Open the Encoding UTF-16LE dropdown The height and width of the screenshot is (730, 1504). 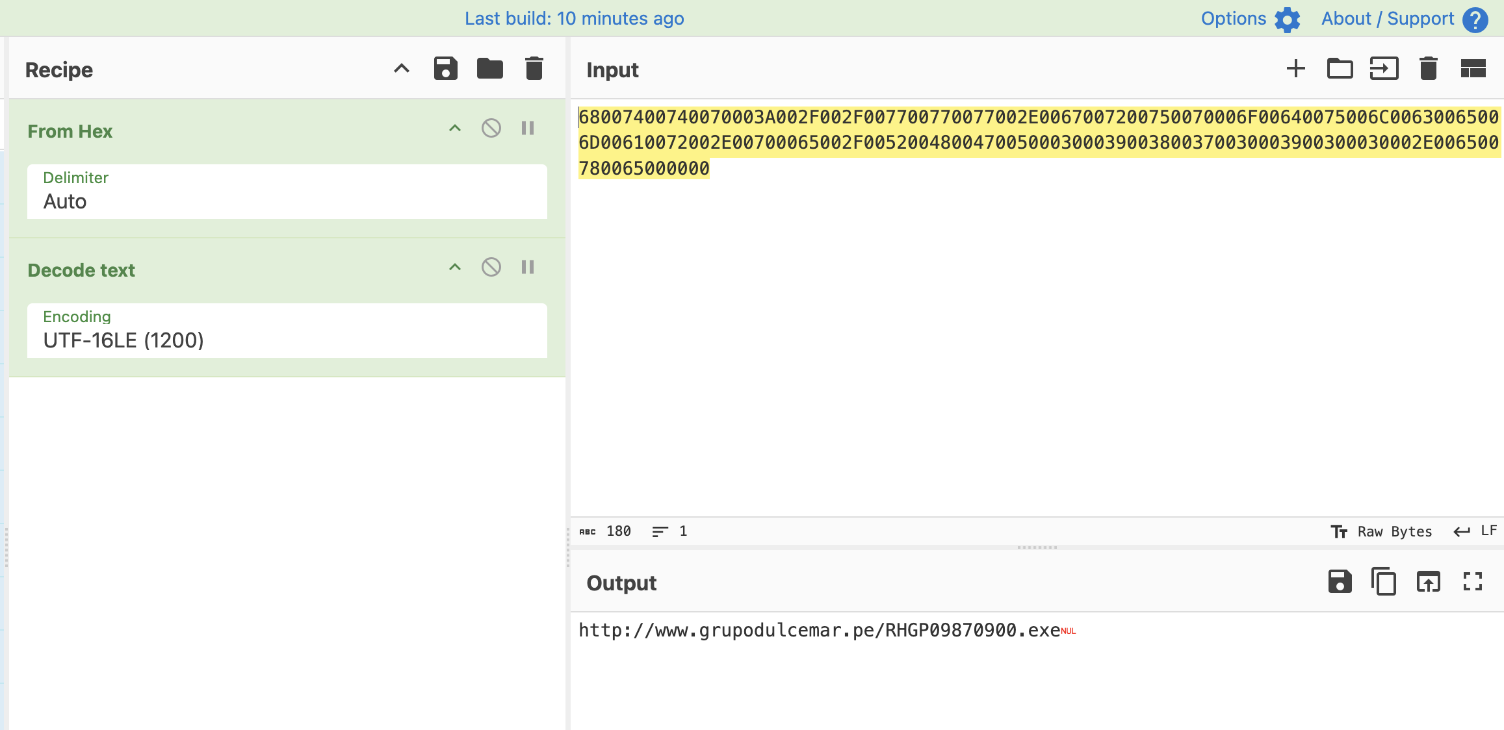[x=287, y=331]
